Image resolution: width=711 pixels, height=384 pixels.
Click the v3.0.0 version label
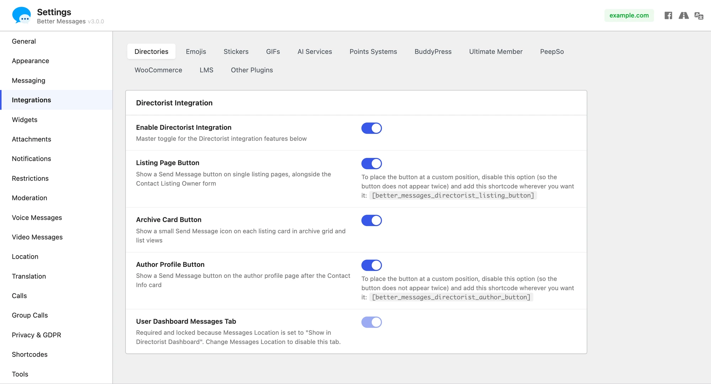click(x=96, y=21)
